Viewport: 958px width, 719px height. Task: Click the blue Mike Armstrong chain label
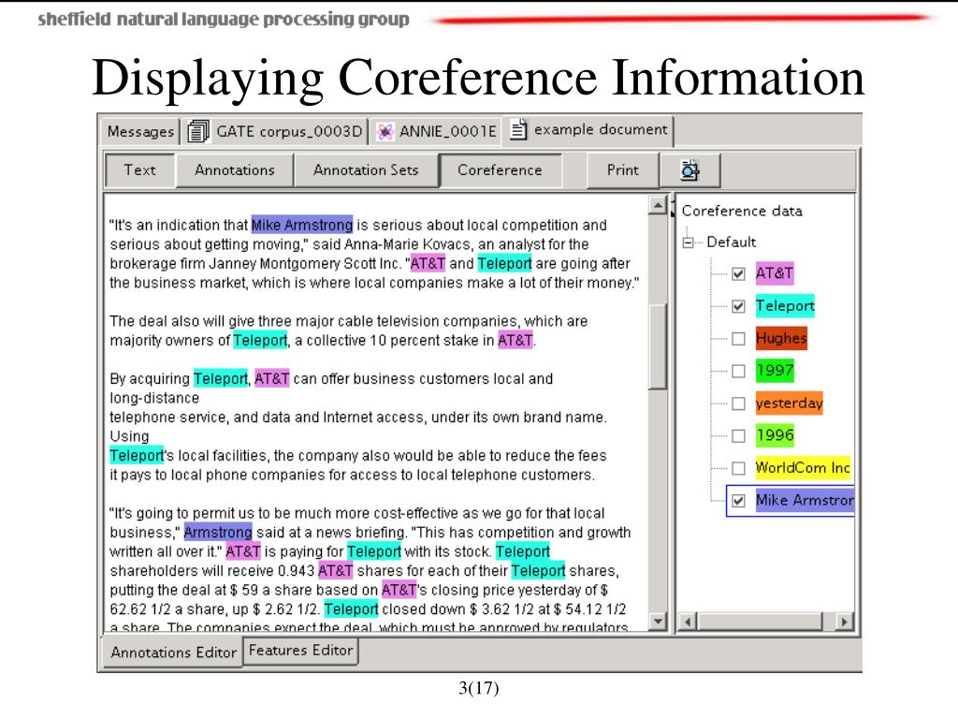[805, 500]
